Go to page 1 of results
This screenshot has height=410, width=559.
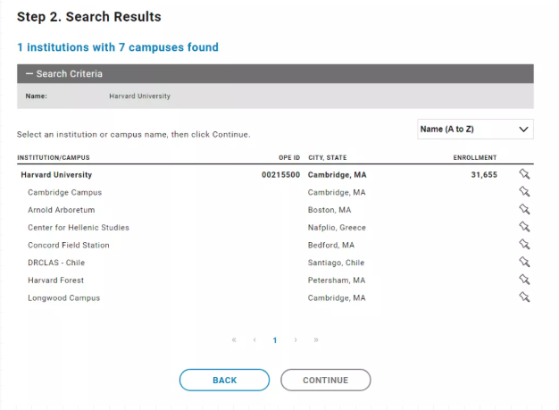[275, 340]
